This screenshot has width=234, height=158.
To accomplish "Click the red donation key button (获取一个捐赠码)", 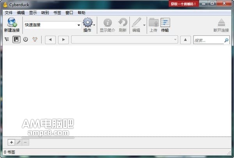I will [184, 4].
